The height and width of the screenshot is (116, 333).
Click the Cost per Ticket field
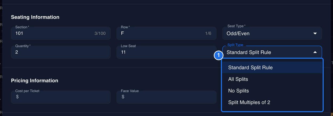(61, 97)
